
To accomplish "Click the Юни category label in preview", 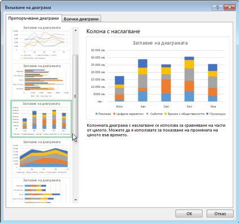I will (x=119, y=106).
